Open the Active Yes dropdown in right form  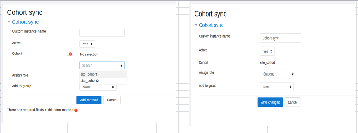click(x=267, y=51)
